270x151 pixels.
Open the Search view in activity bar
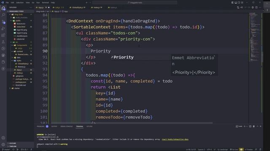tap(3, 15)
